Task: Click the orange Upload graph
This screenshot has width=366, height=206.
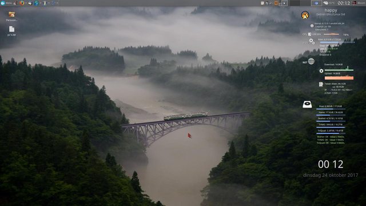Action: 339,78
